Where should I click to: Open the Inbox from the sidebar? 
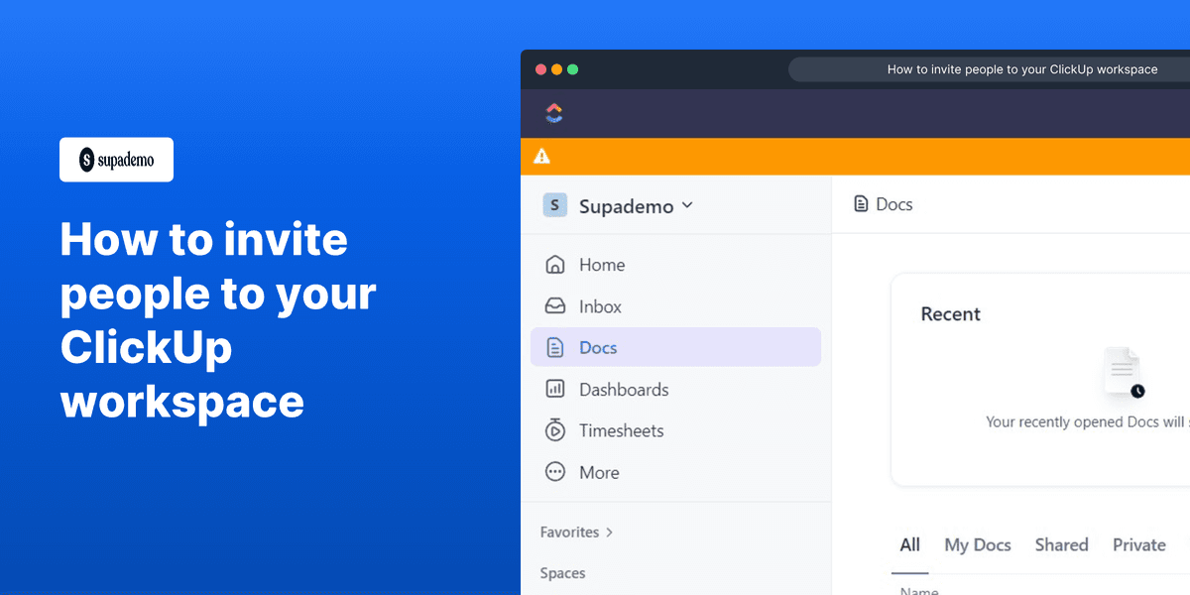[x=599, y=305]
